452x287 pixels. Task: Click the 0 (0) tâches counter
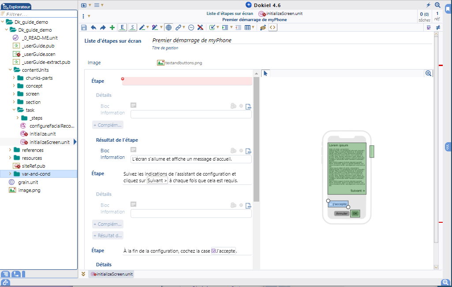pos(424,16)
